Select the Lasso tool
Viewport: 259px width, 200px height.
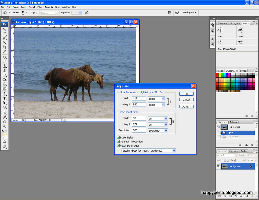(5, 38)
